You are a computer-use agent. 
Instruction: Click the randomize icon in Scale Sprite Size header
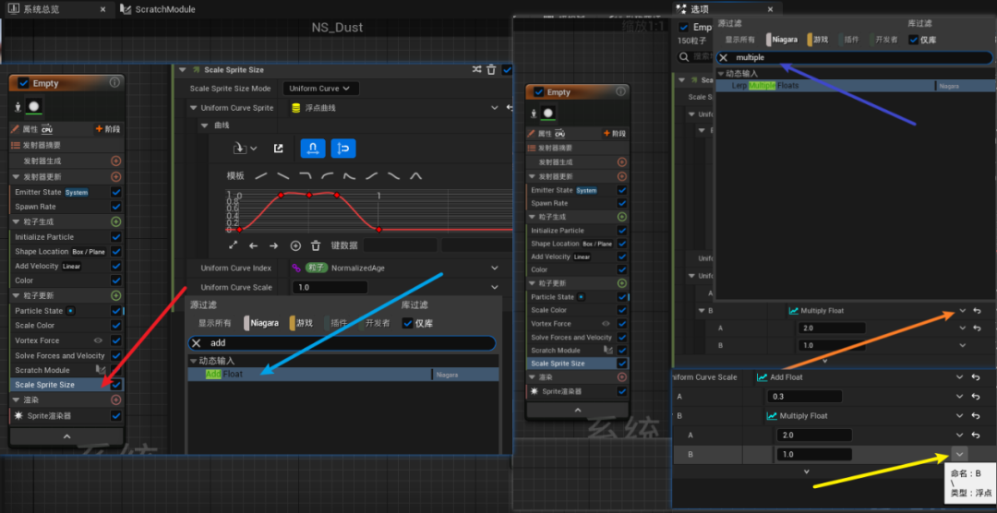coord(477,70)
